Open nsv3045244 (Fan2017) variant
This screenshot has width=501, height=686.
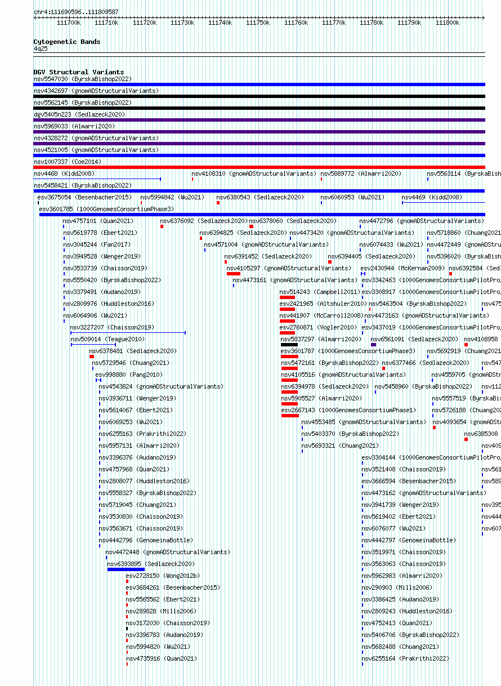(96, 244)
